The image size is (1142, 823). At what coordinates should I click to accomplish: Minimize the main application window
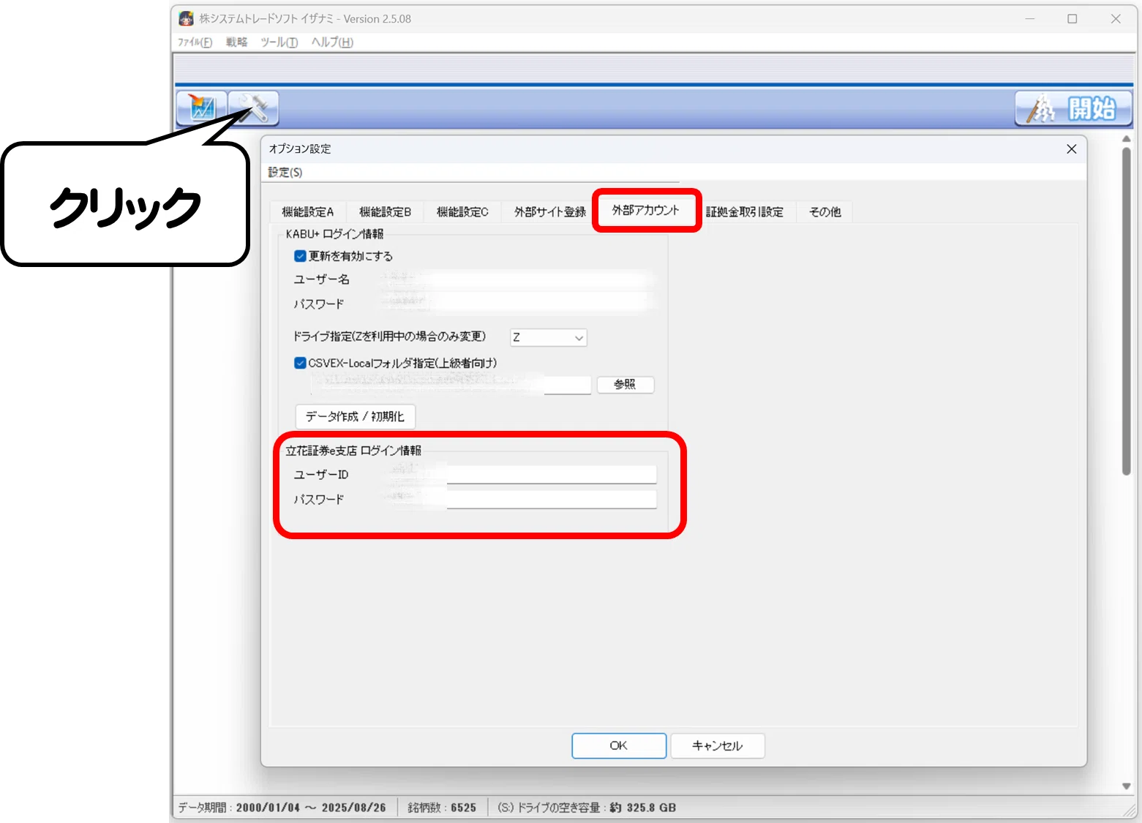pyautogui.click(x=1030, y=19)
